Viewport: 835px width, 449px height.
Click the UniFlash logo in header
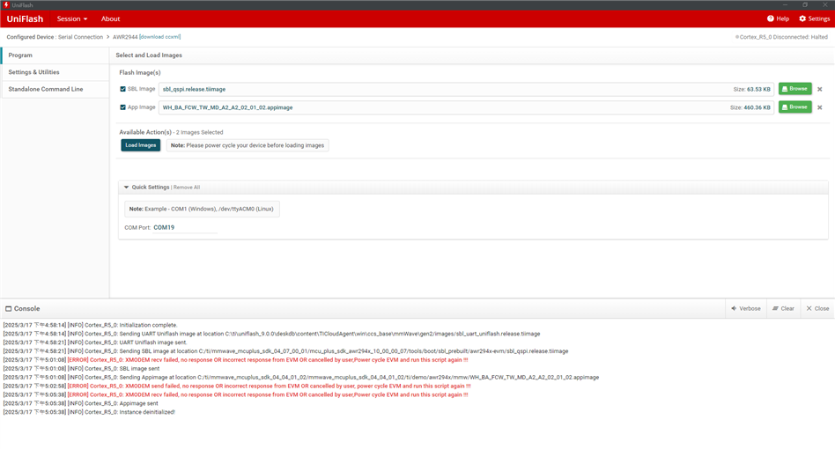tap(25, 18)
